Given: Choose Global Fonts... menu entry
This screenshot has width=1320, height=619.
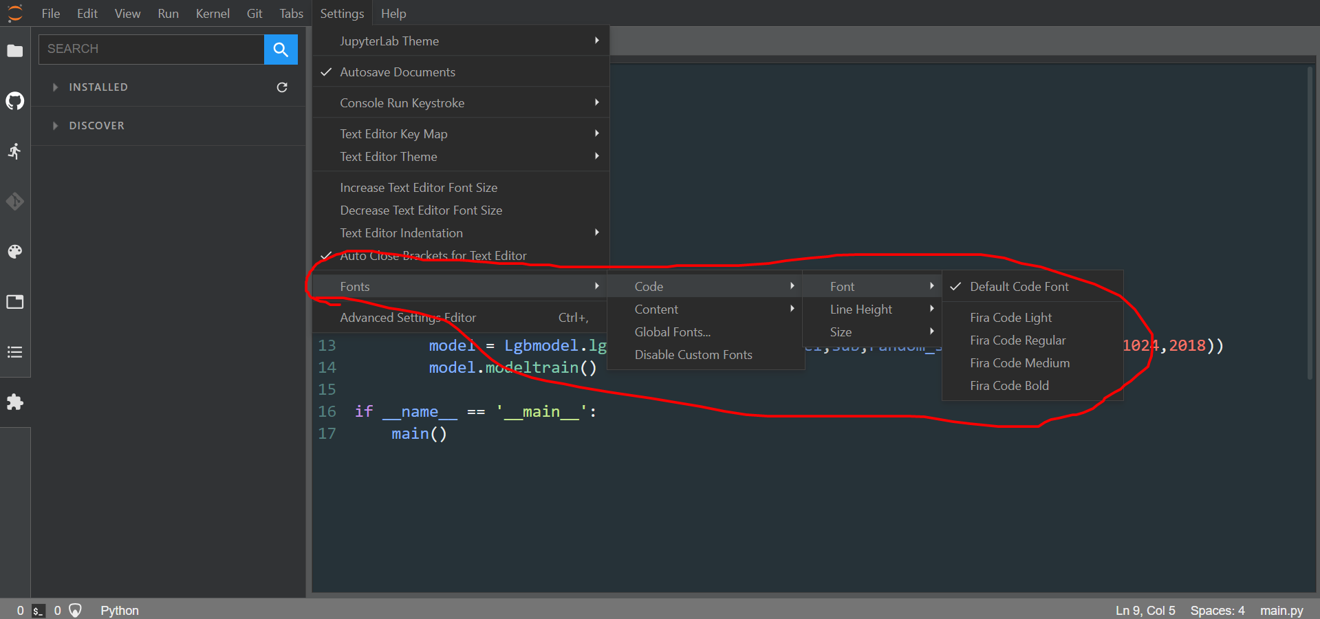Looking at the screenshot, I should pos(706,332).
